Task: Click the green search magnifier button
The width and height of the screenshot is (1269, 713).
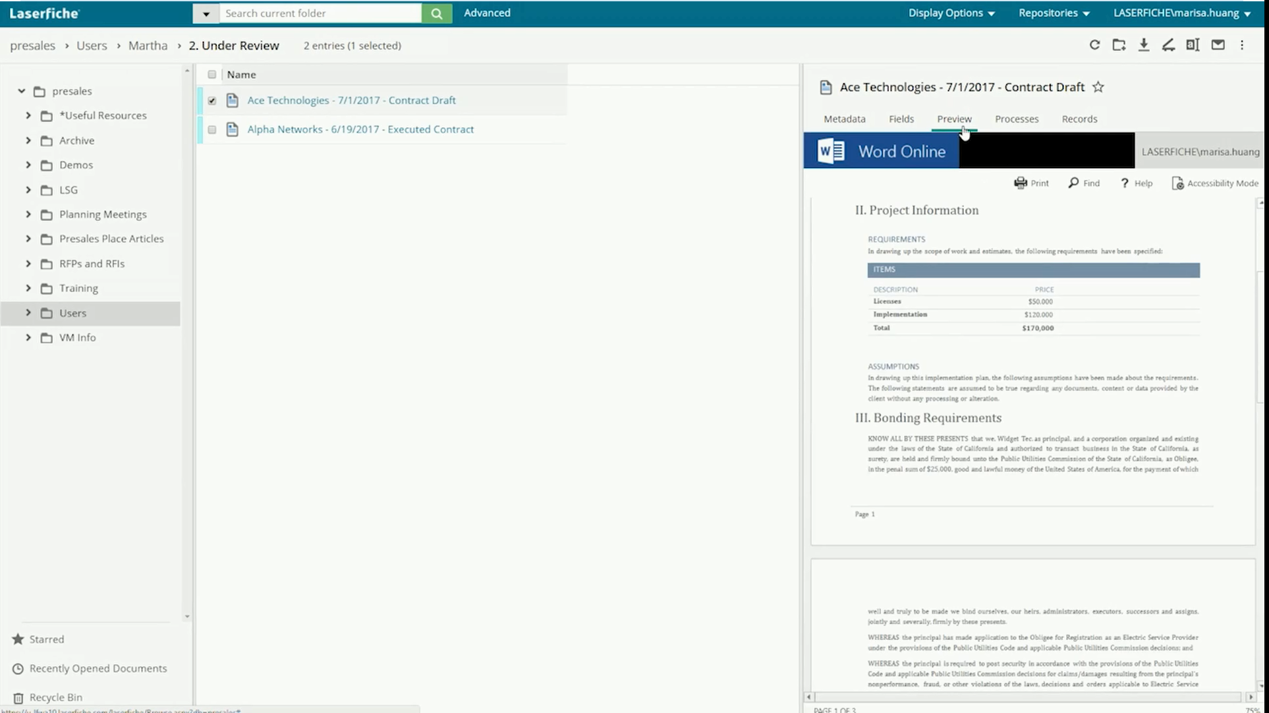Action: [436, 13]
